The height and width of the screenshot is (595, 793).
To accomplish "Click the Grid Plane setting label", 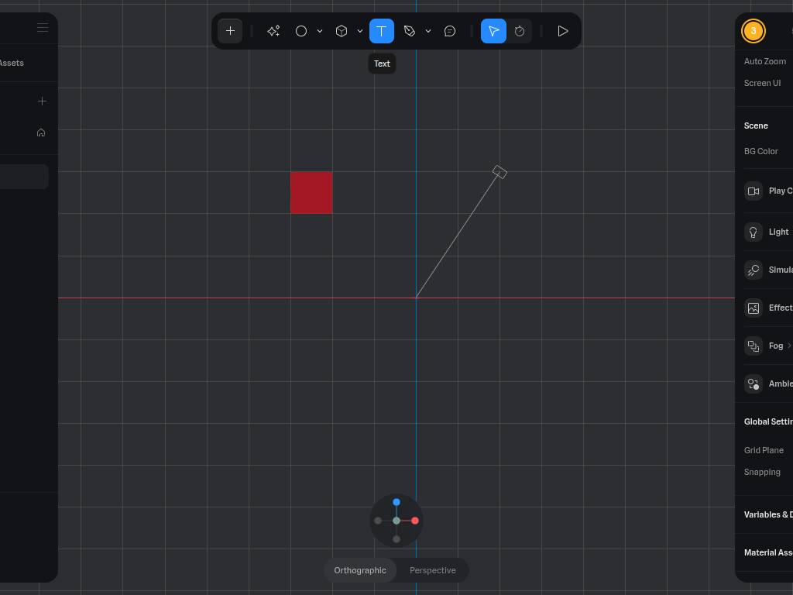I will tap(764, 450).
